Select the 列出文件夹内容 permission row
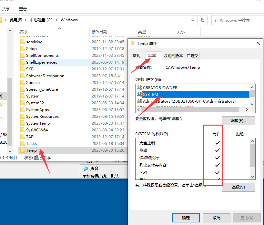The height and width of the screenshot is (225, 264). tap(193, 165)
